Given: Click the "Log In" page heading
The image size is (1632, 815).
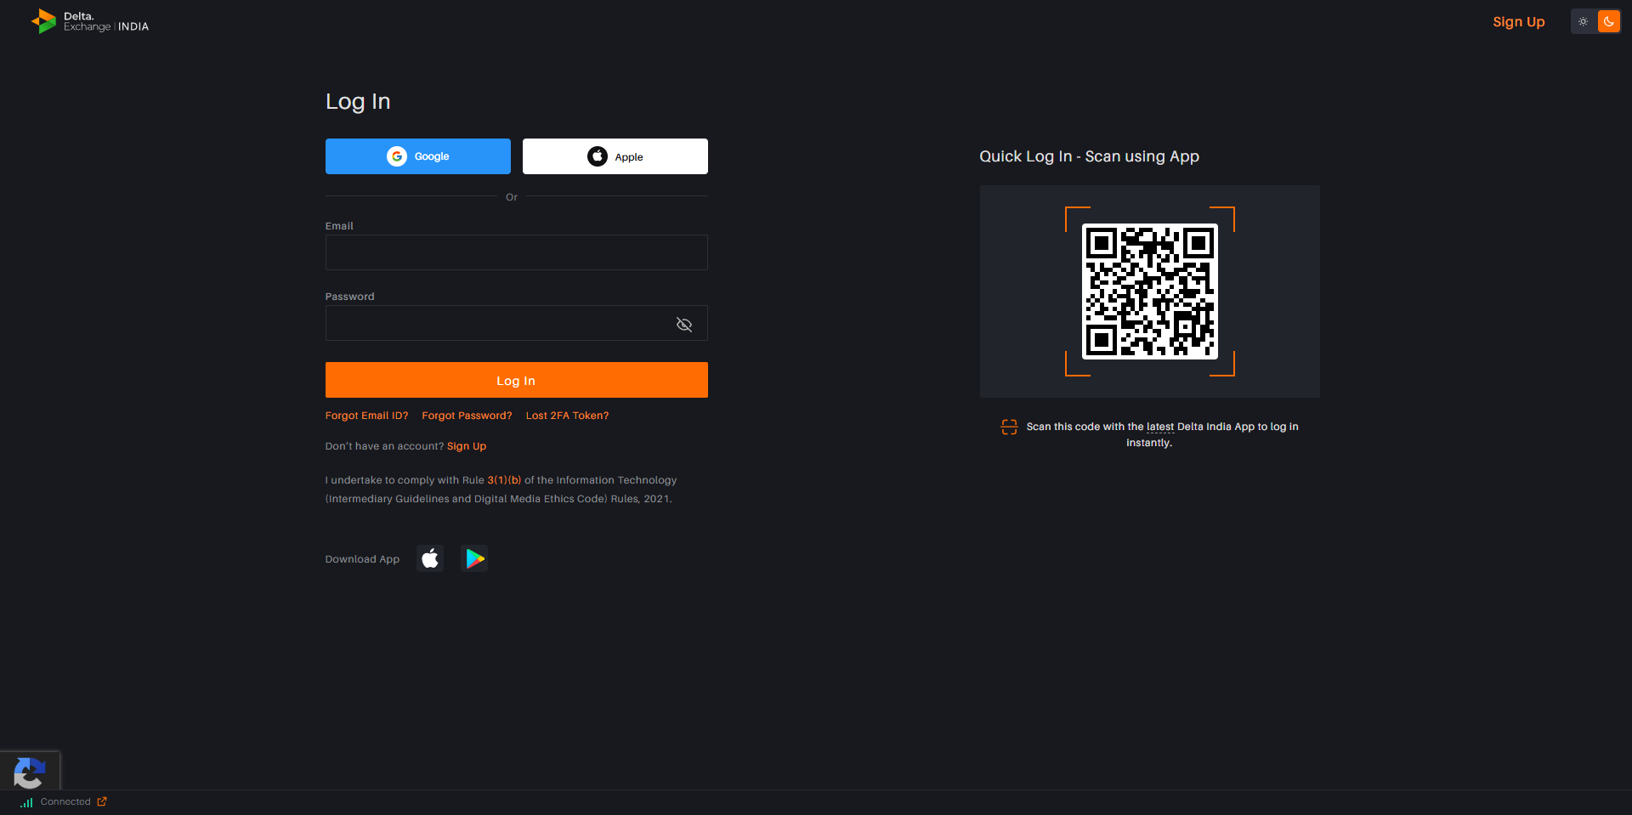Looking at the screenshot, I should (x=358, y=101).
